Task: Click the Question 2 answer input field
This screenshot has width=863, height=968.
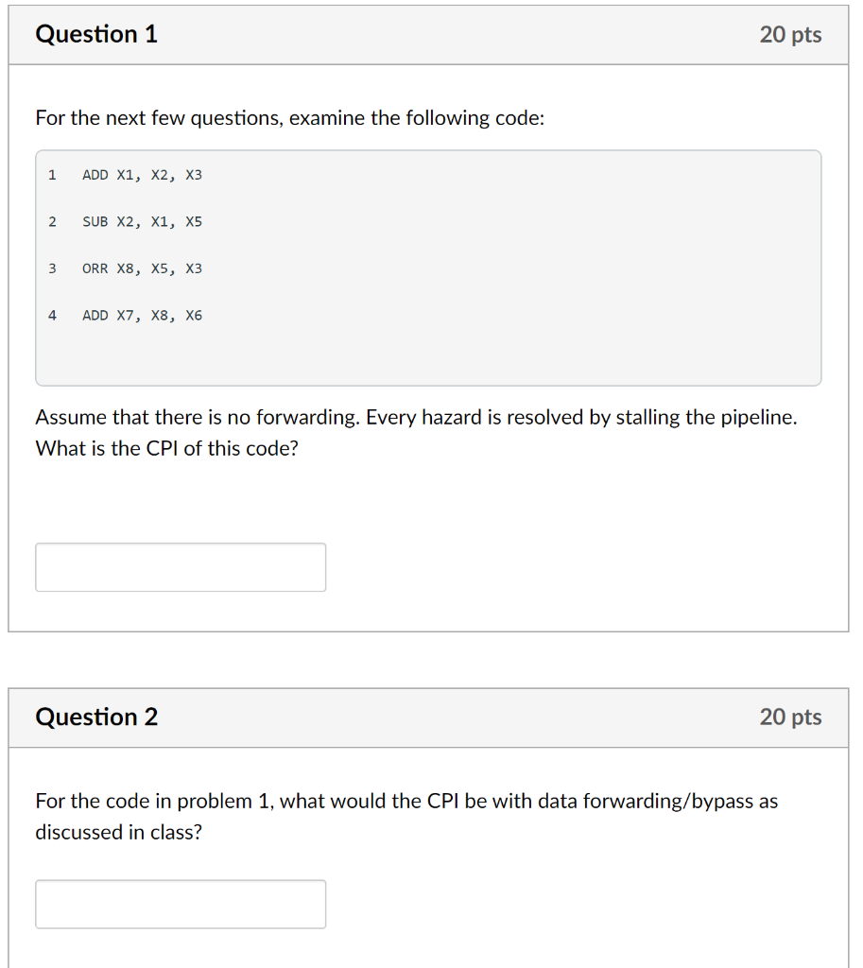Action: [180, 904]
